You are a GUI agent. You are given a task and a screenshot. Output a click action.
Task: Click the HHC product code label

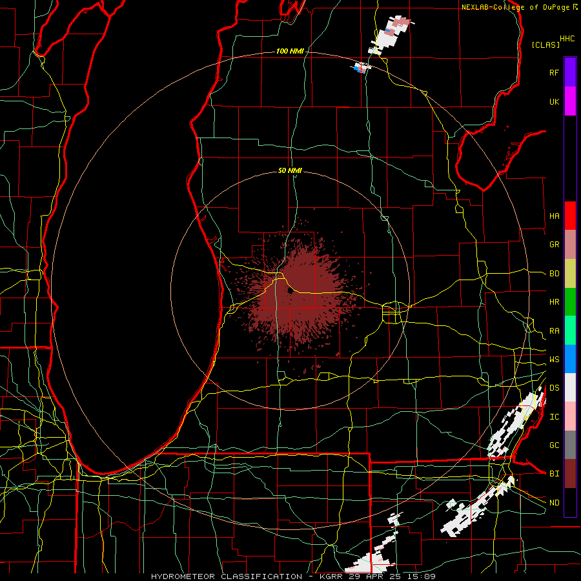[x=567, y=39]
